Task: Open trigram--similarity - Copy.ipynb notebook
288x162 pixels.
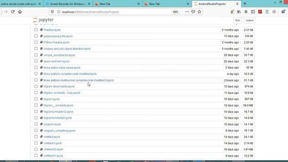Action: [x=62, y=93]
